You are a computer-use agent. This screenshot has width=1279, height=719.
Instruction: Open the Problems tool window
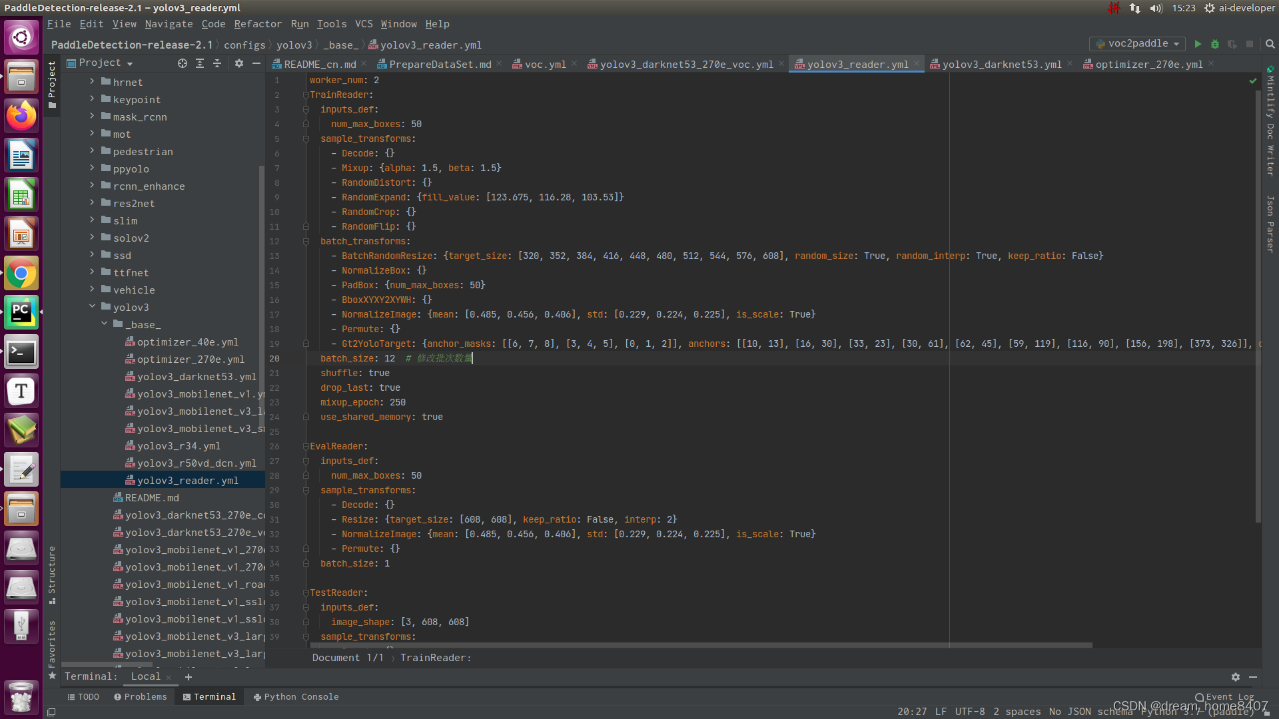pyautogui.click(x=140, y=697)
